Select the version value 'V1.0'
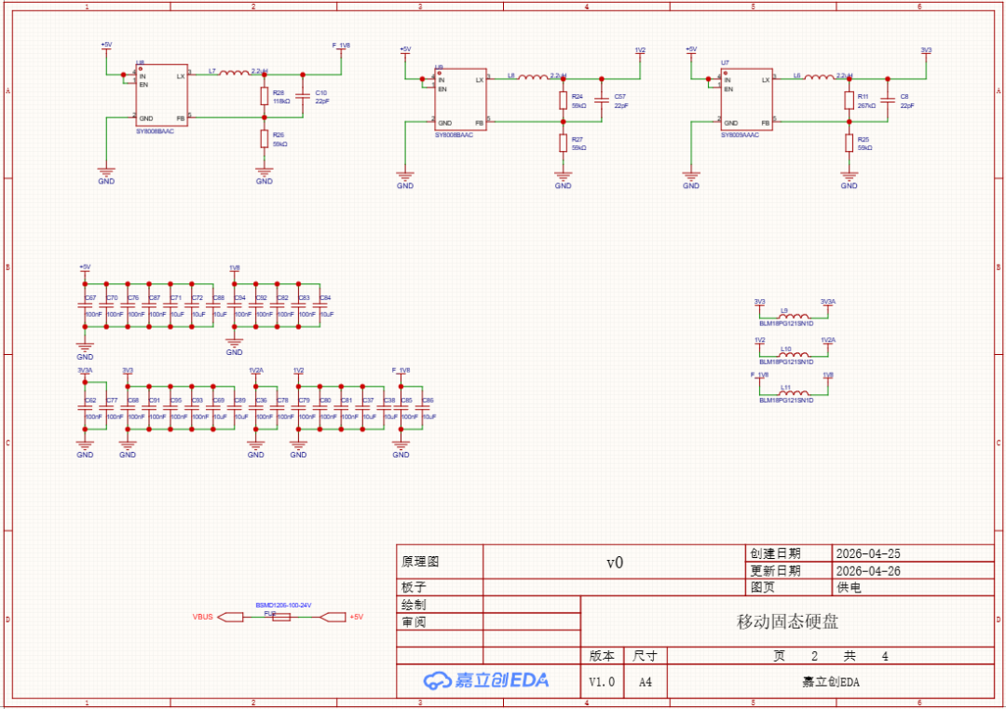 click(602, 682)
